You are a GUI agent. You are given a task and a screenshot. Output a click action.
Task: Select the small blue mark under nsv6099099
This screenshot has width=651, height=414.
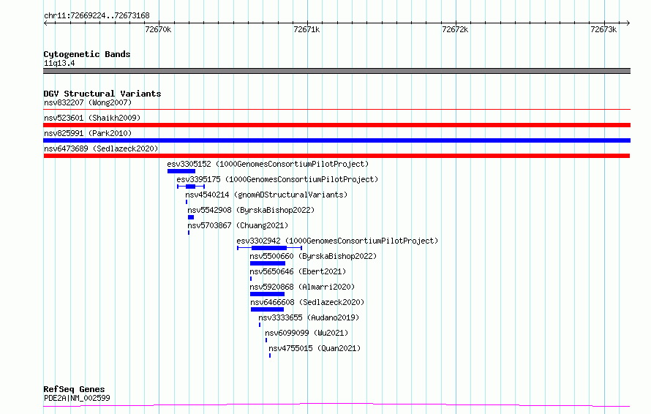266,340
